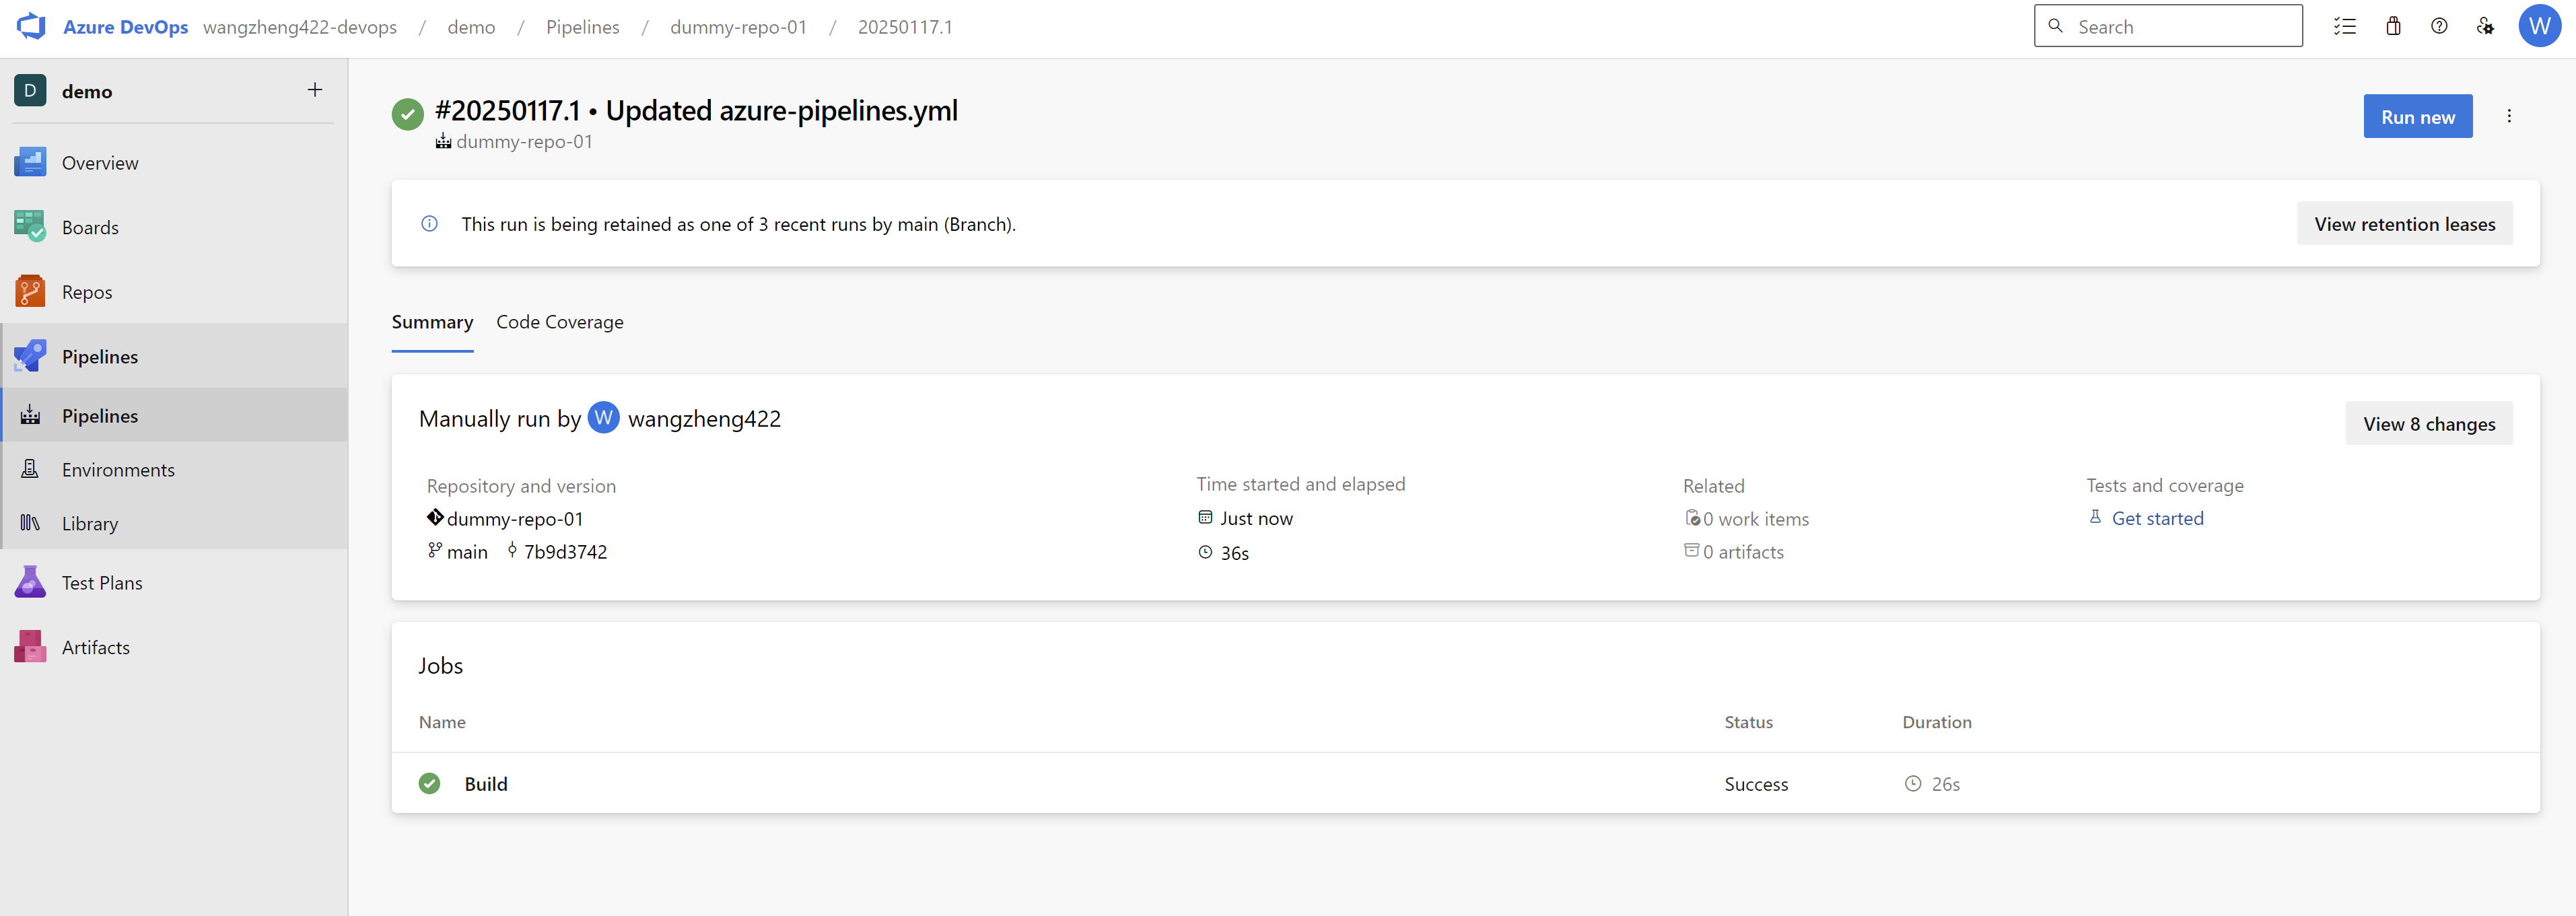Open Artifacts in the sidebar

(x=96, y=647)
